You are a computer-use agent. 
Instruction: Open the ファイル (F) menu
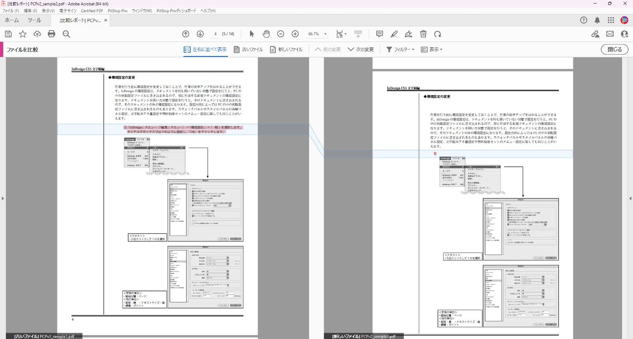pyautogui.click(x=11, y=10)
